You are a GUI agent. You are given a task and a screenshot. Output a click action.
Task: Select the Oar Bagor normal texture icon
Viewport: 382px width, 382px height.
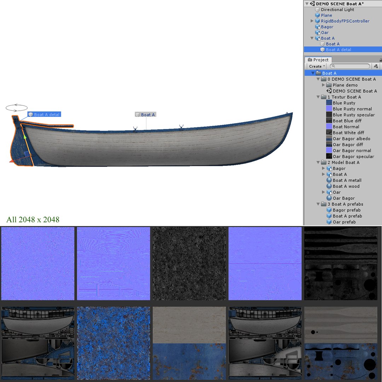pos(329,150)
